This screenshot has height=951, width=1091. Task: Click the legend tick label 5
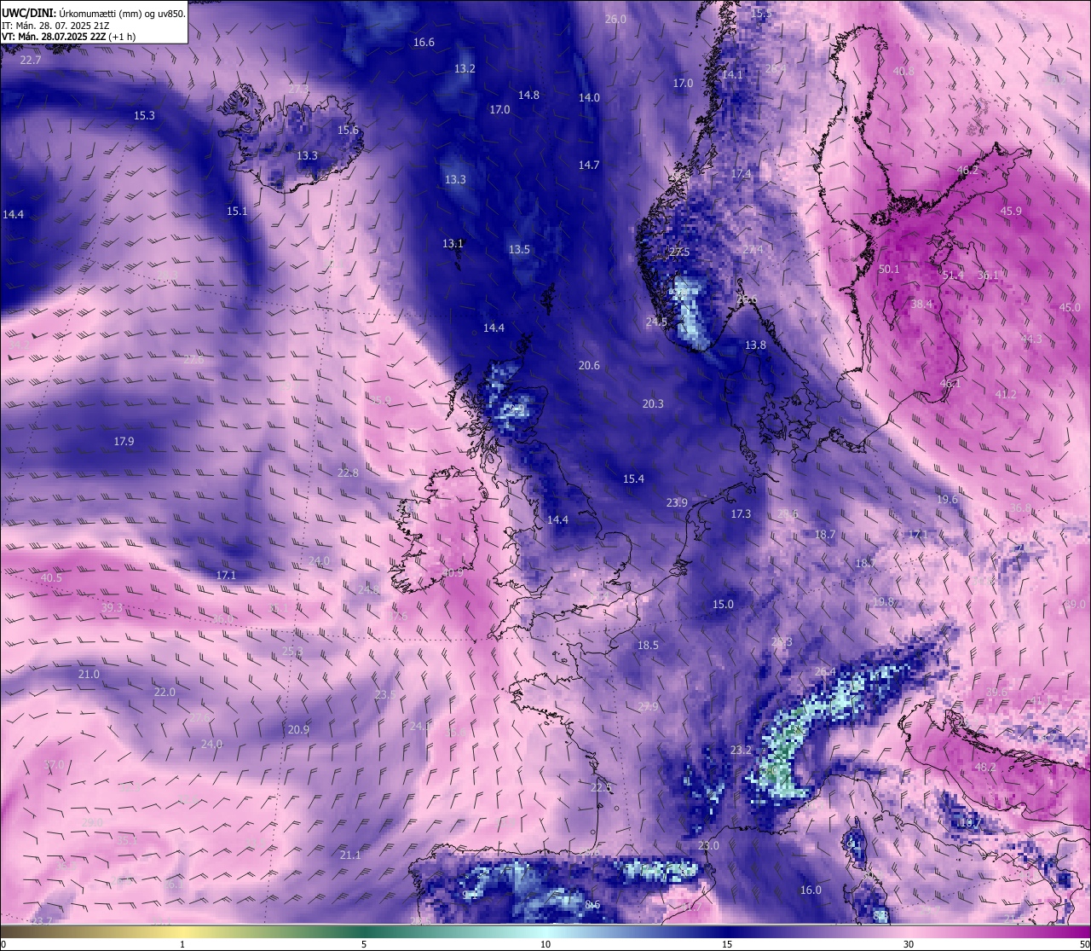point(364,944)
